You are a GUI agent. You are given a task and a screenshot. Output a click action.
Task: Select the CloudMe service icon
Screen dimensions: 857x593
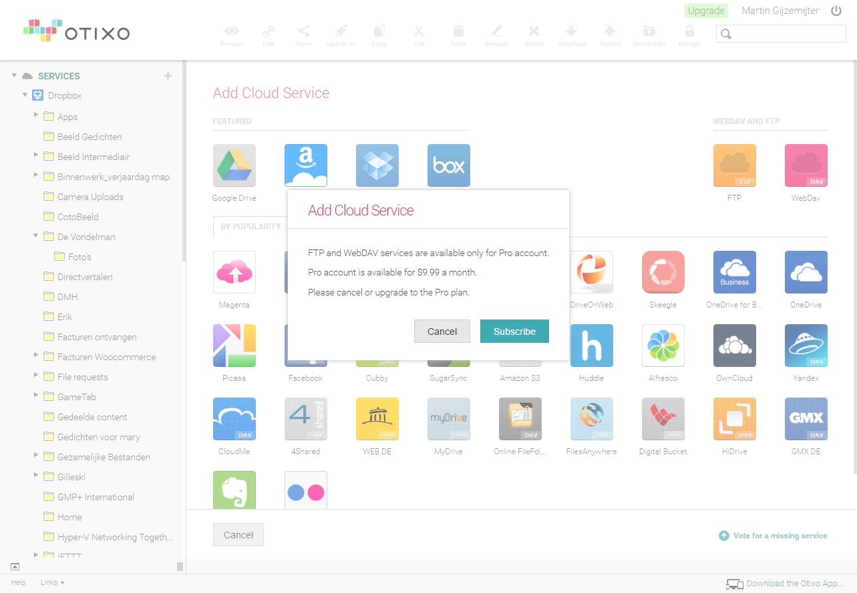pyautogui.click(x=234, y=419)
